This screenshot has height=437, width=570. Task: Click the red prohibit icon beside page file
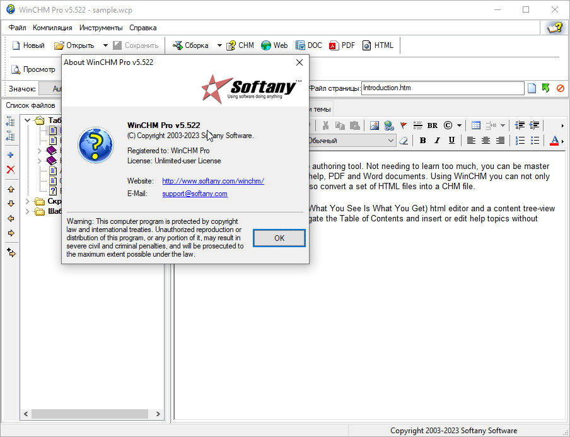point(560,88)
